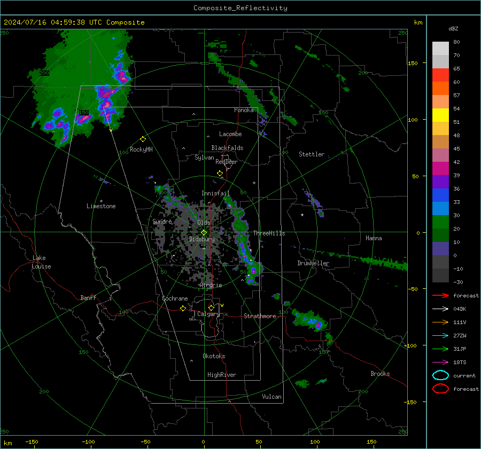Pick the magenta 42 dBZ swatch

tap(440, 169)
